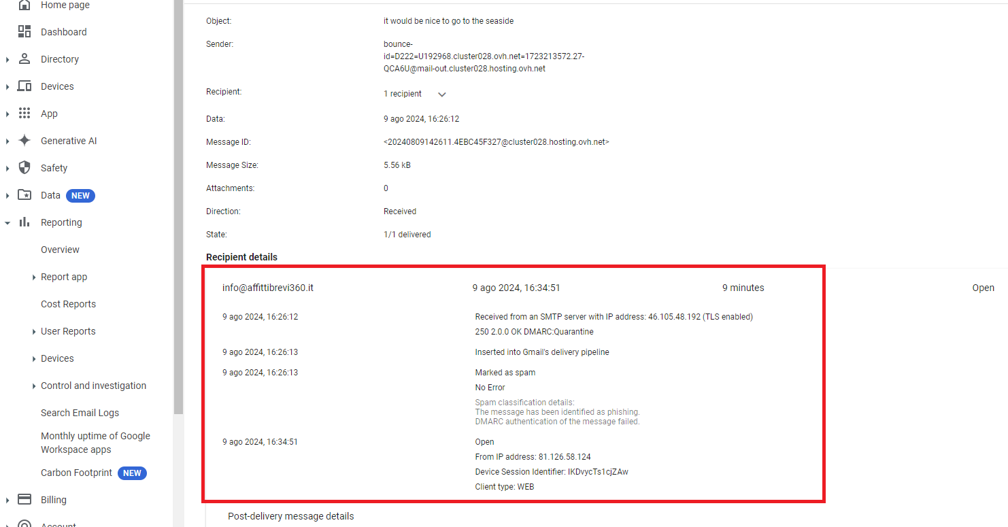Expand User Reports submenu arrow
This screenshot has width=1008, height=527.
pos(34,331)
